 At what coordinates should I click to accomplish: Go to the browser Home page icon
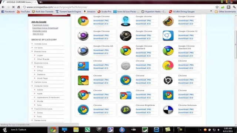pos(19,7)
